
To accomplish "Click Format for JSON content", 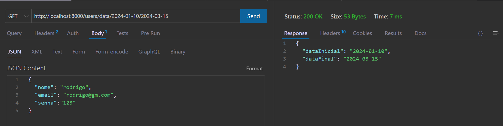I will click(x=255, y=68).
